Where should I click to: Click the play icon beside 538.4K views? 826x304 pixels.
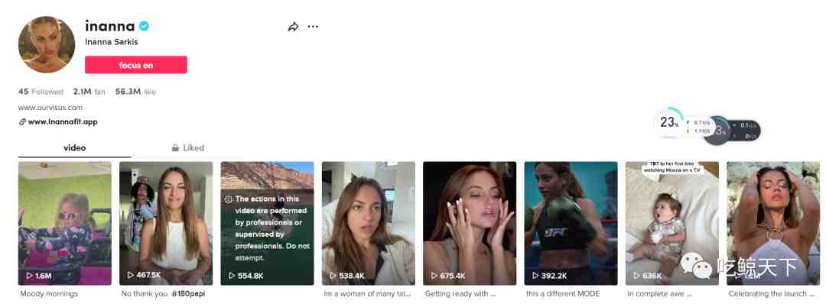333,276
